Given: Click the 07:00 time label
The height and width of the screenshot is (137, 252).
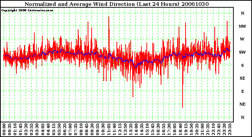Looking at the screenshot, I should click(70, 129).
